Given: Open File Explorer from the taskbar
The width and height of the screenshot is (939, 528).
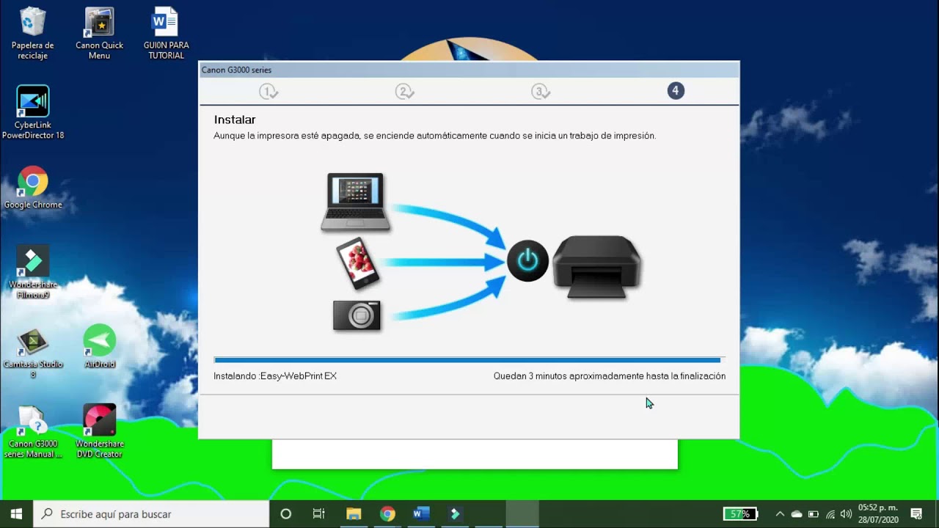Looking at the screenshot, I should (354, 514).
